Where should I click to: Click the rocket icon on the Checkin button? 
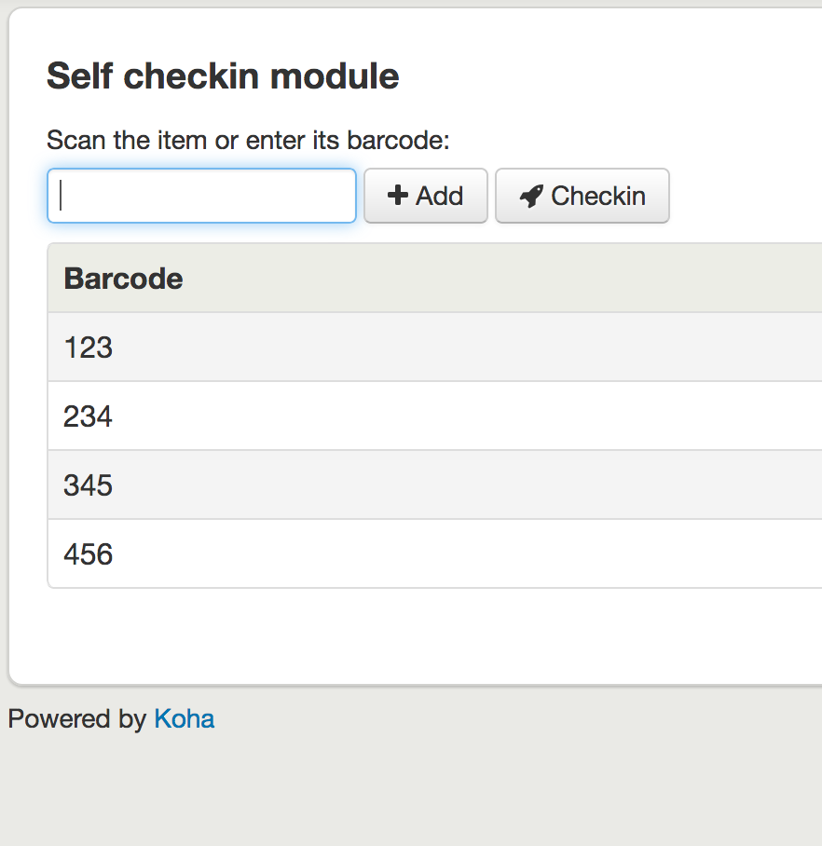[531, 196]
